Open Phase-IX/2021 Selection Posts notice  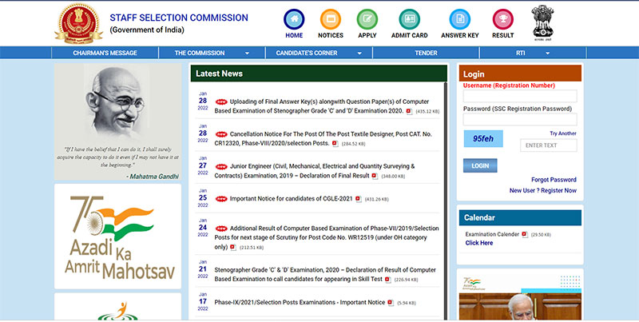click(x=300, y=303)
